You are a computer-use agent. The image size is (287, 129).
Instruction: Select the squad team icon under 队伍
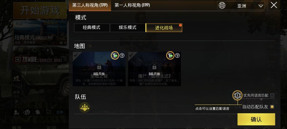85,107
